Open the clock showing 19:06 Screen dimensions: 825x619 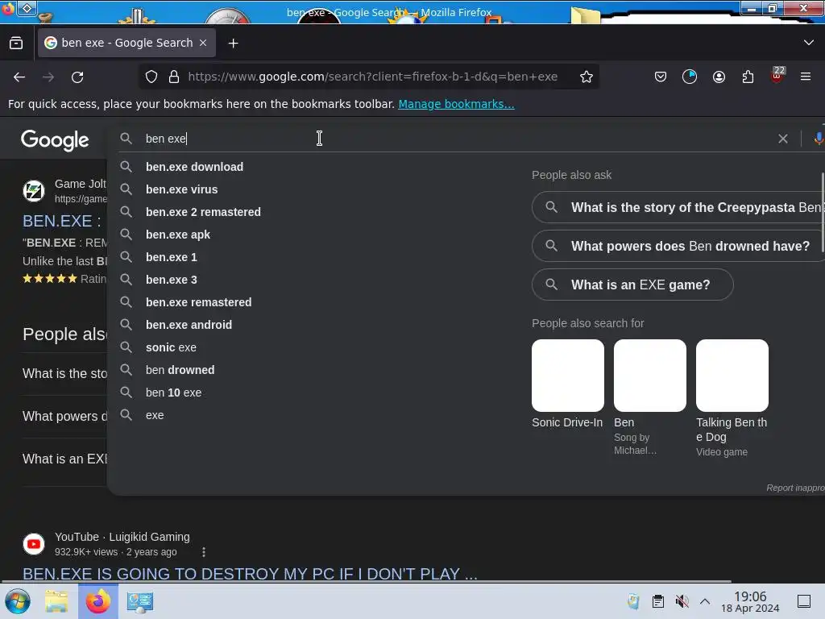[x=750, y=601]
